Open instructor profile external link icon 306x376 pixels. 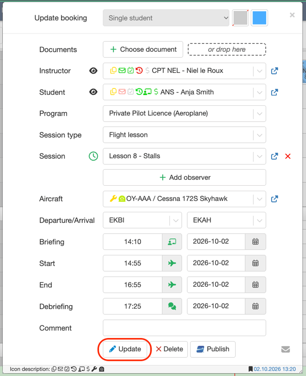274,71
